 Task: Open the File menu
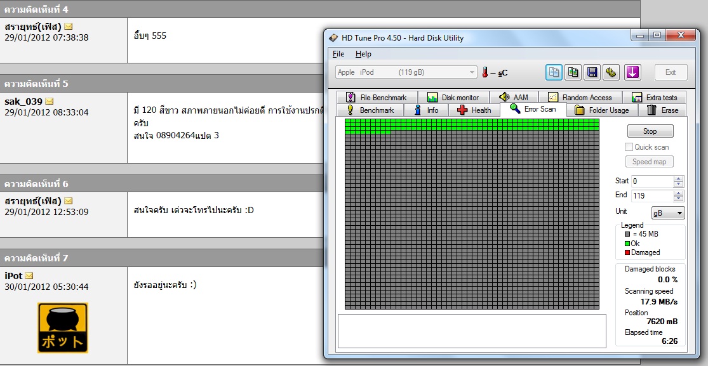coord(338,54)
